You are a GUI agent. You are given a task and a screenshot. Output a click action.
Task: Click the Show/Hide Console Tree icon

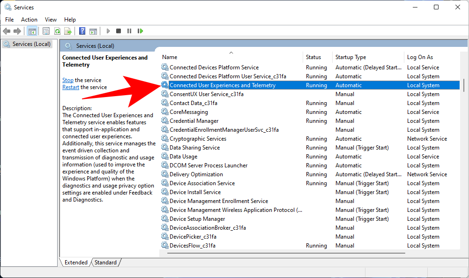(x=32, y=31)
